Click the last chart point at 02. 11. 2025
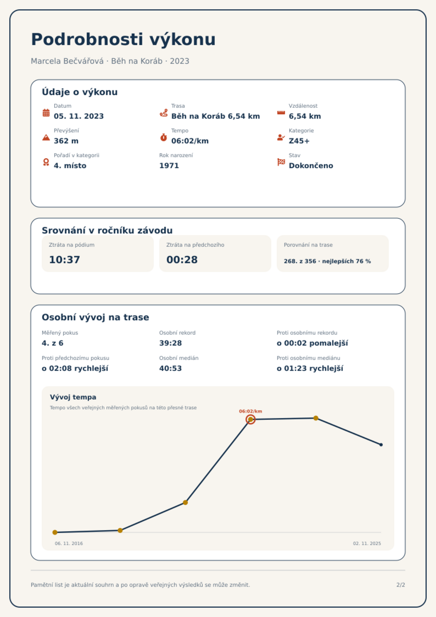The height and width of the screenshot is (617, 436). click(x=381, y=445)
